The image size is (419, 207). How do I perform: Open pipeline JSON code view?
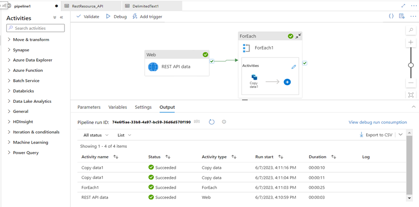[391, 16]
